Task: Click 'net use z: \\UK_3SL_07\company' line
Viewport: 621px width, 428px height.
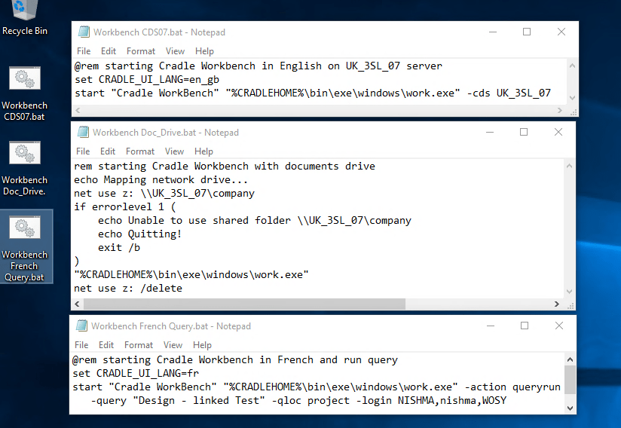Action: pos(164,193)
